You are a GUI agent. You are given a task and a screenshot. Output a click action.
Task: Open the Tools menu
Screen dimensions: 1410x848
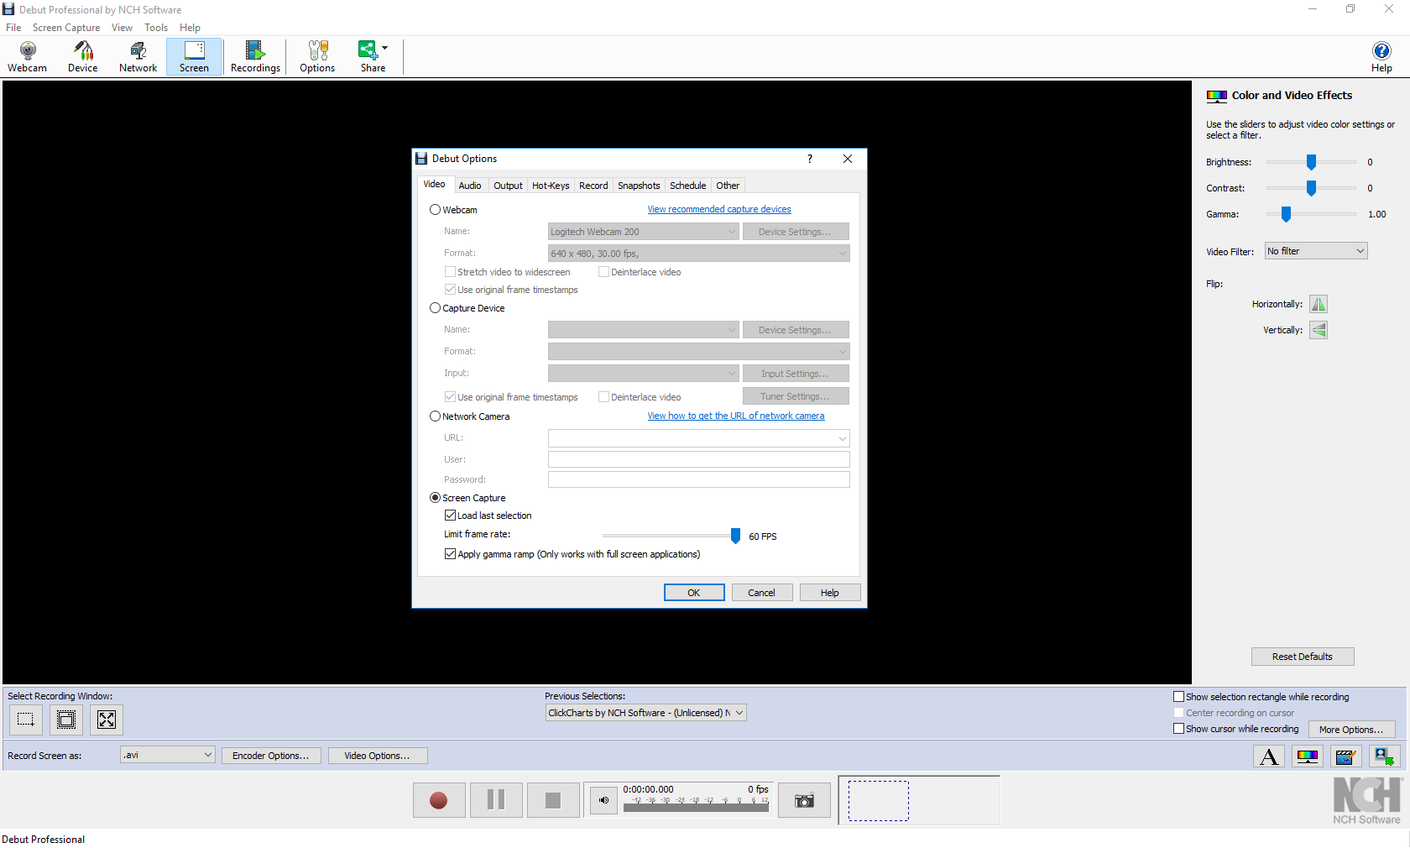[155, 27]
